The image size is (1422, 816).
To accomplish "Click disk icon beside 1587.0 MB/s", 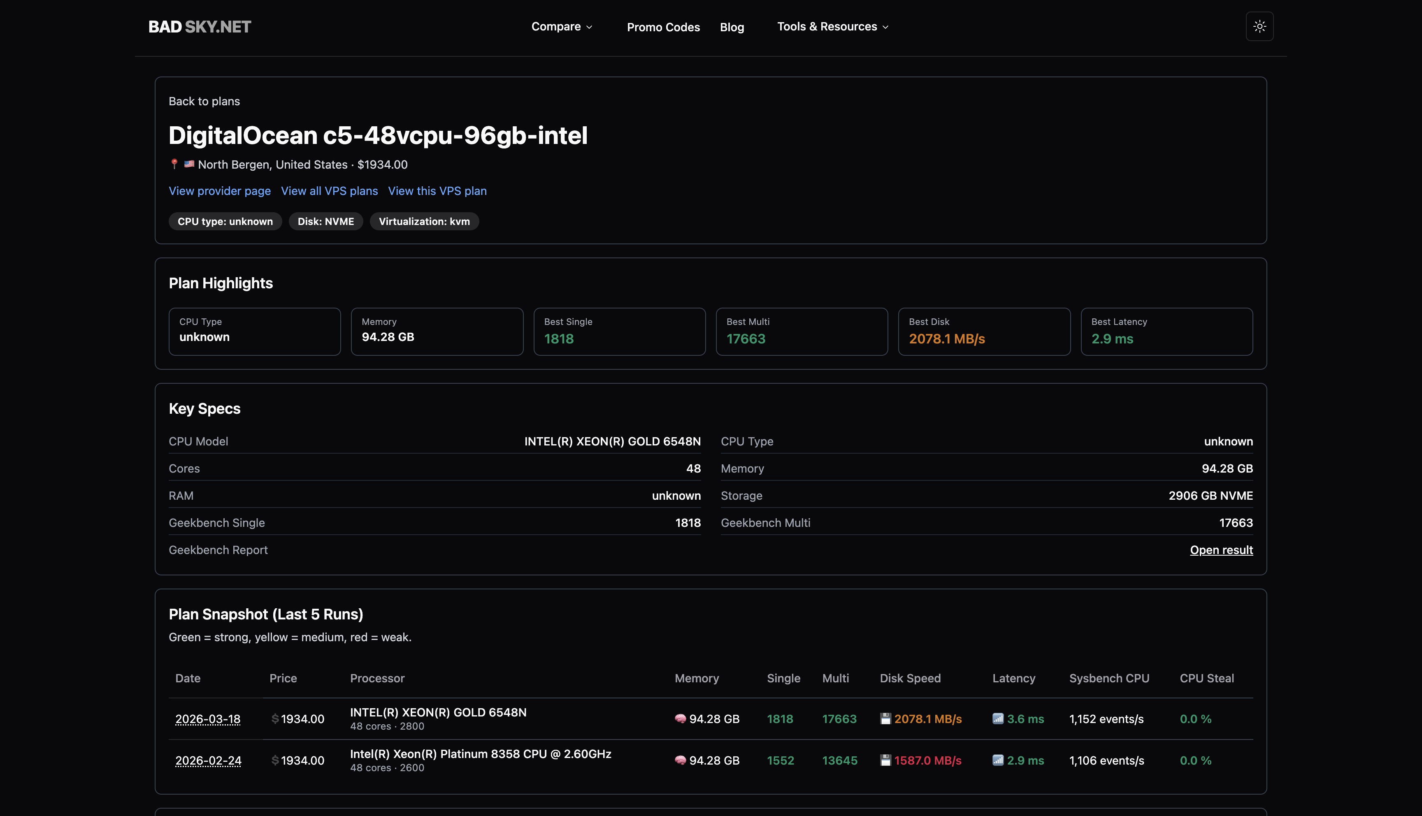I will pos(885,760).
